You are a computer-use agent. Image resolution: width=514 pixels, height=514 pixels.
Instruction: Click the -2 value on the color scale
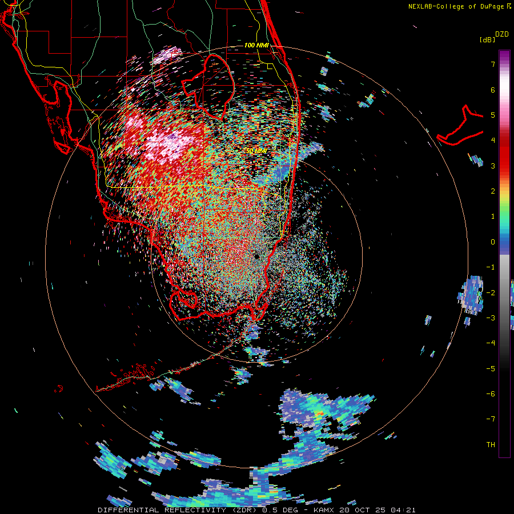click(491, 293)
